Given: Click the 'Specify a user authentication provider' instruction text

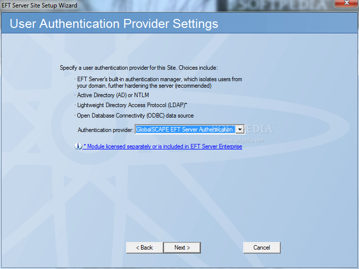Looking at the screenshot, I should coord(139,68).
